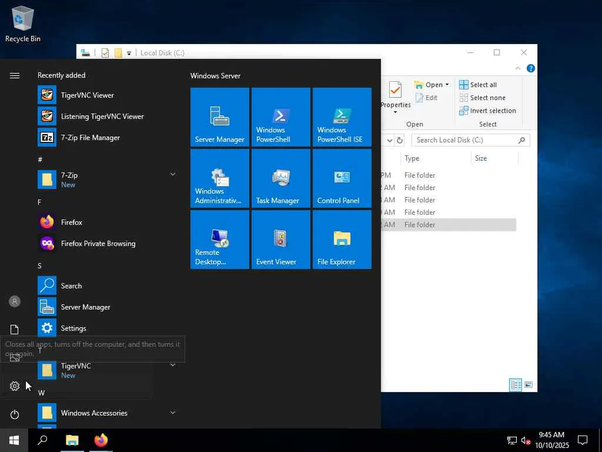Open the Recycle Bin desktop icon
This screenshot has width=602, height=452.
point(23,24)
